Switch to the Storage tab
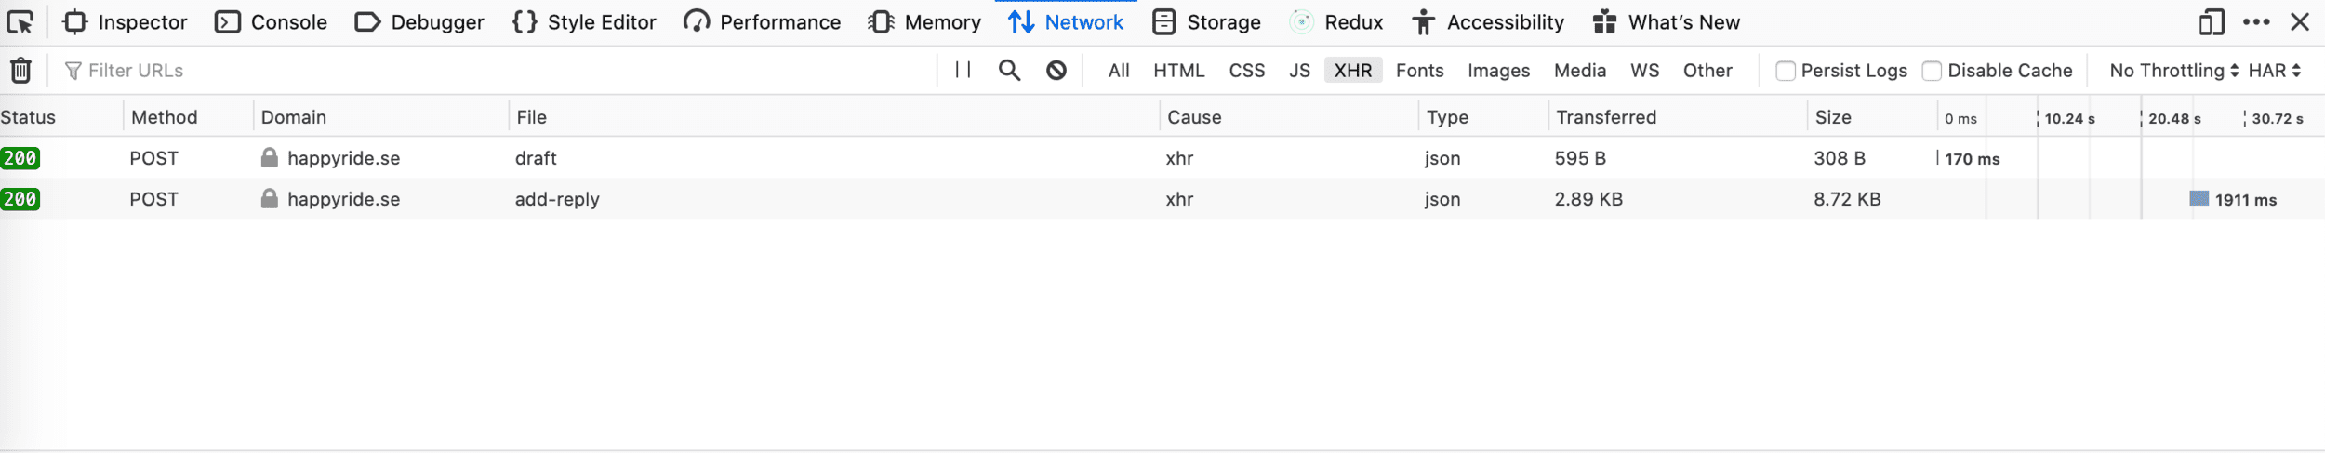The height and width of the screenshot is (453, 2325). [x=1206, y=22]
